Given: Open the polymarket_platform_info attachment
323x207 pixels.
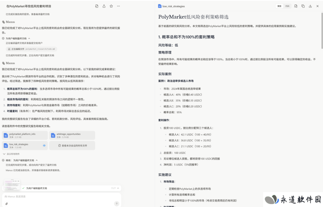Looking at the screenshot, I should [25, 136].
